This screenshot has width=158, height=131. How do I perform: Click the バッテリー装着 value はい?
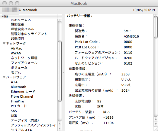106,112
